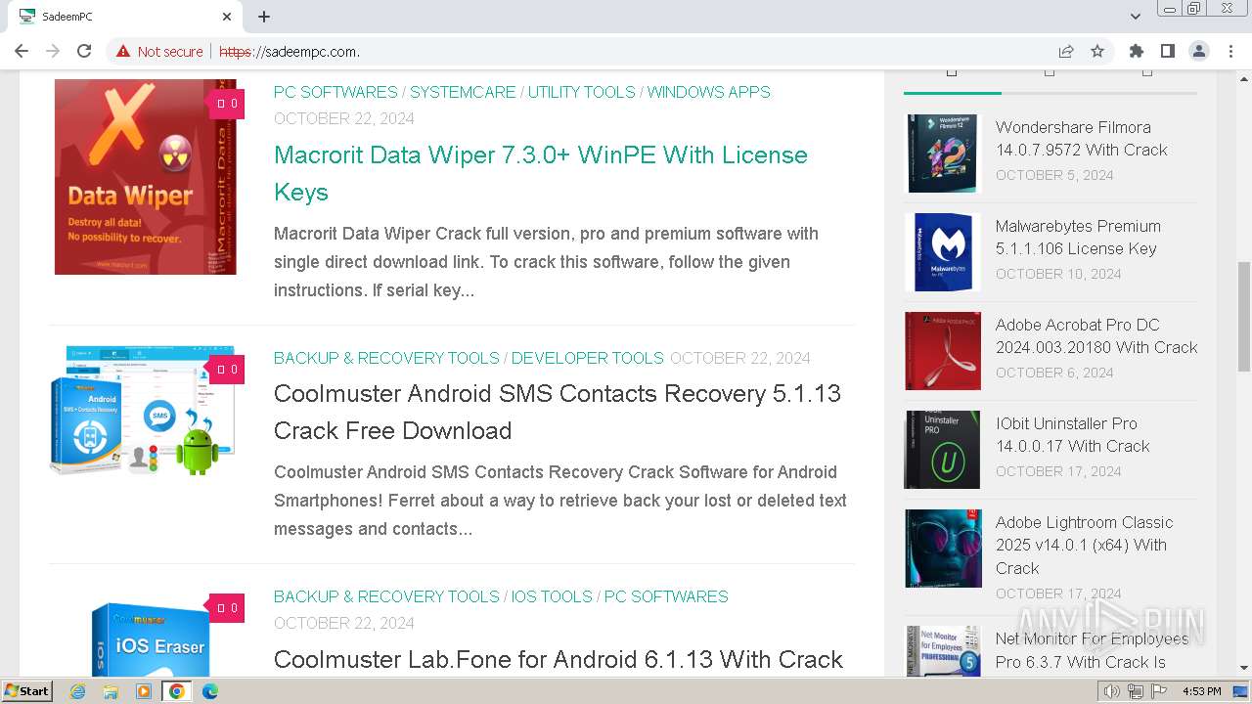Share this page via the share icon
This screenshot has height=704, width=1252.
click(1066, 51)
